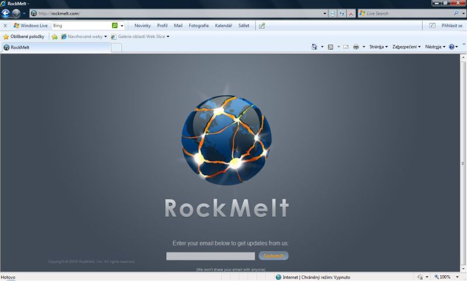The width and height of the screenshot is (467, 281).
Task: Click the Print icon
Action: point(356,47)
